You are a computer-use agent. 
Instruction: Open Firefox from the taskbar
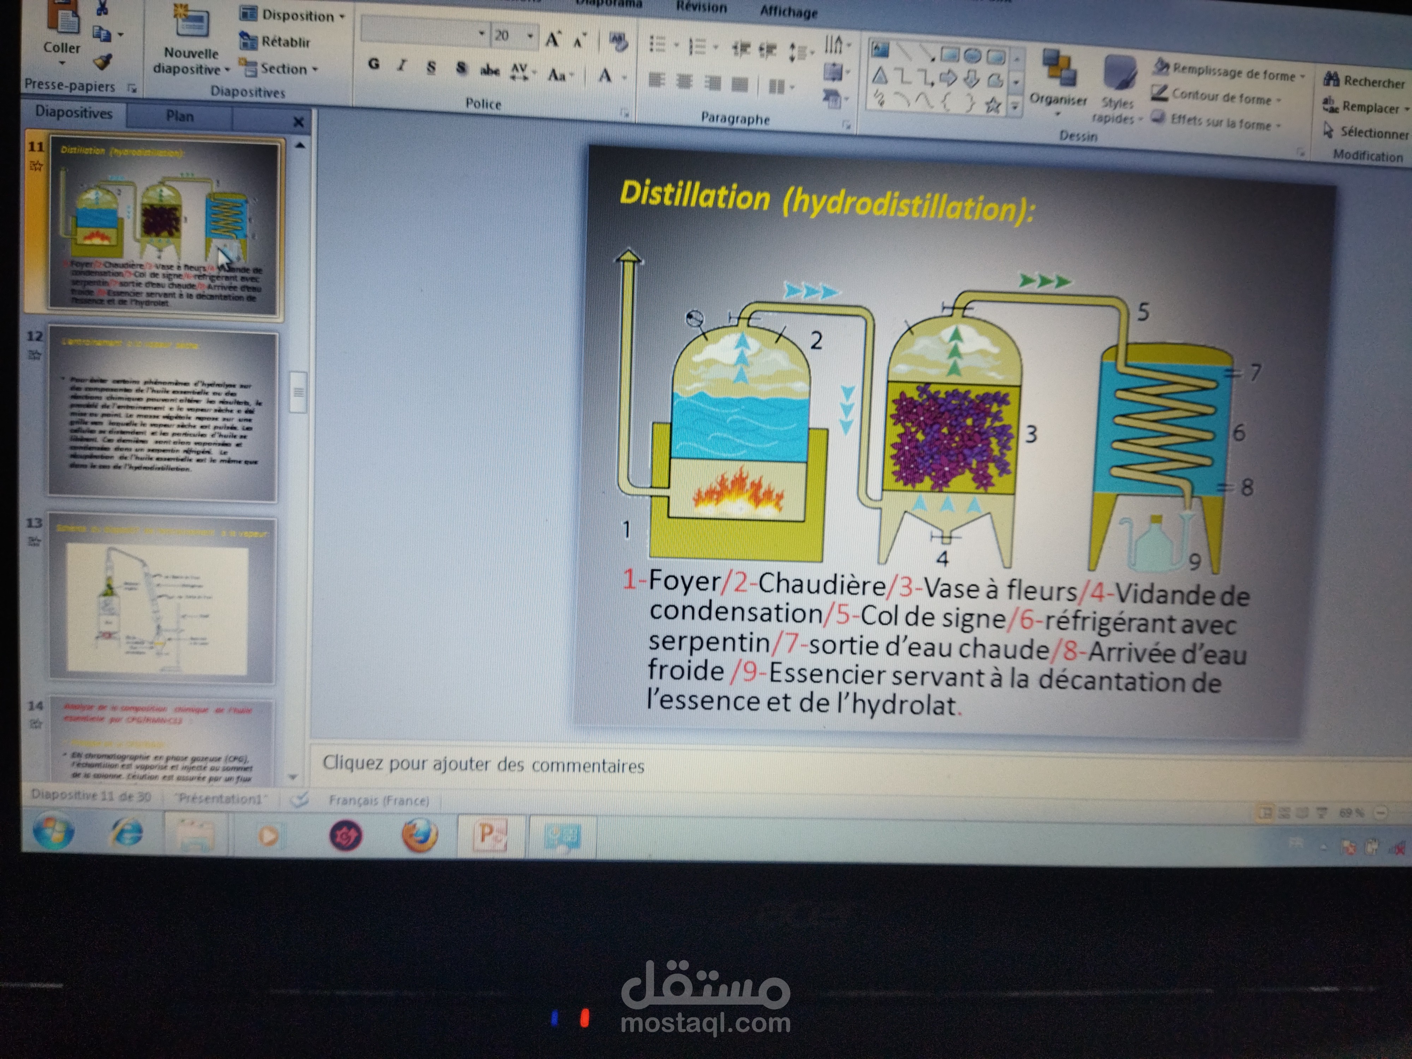(x=419, y=835)
